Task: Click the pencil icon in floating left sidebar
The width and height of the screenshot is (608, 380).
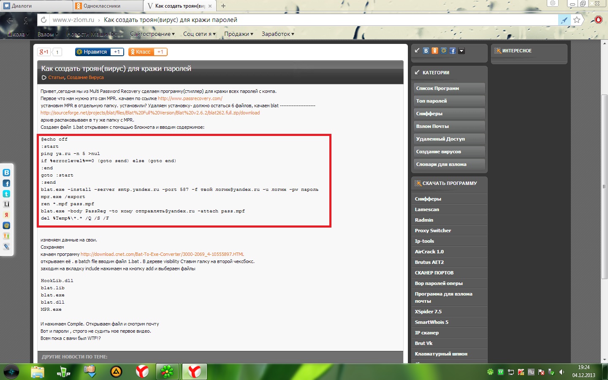Action: tap(6, 247)
